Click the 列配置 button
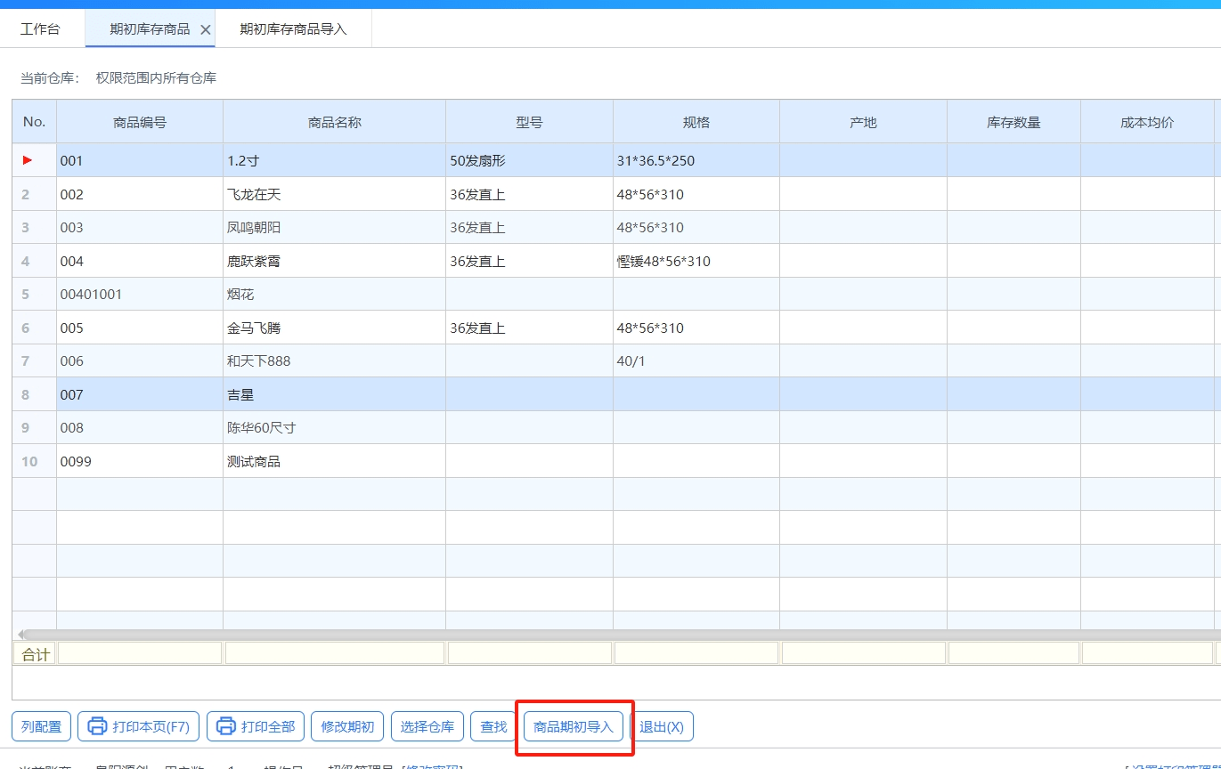Image resolution: width=1221 pixels, height=769 pixels. [41, 726]
